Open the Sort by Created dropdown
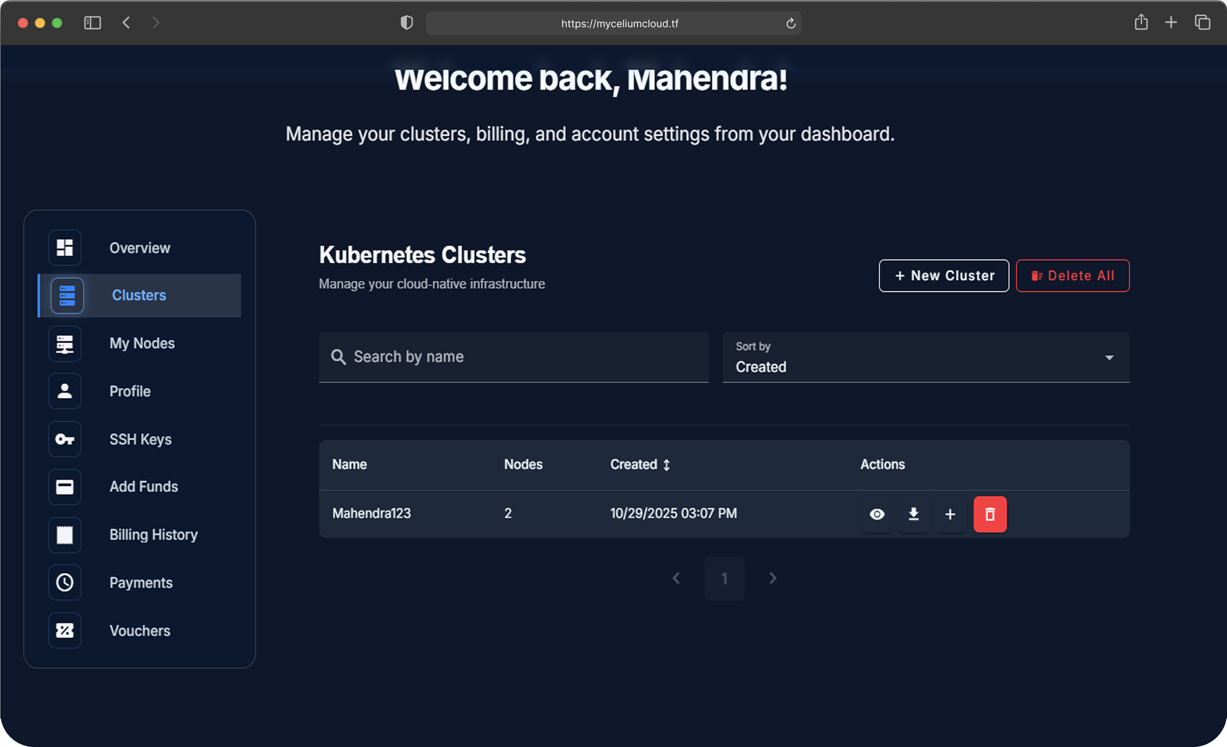 (x=925, y=357)
